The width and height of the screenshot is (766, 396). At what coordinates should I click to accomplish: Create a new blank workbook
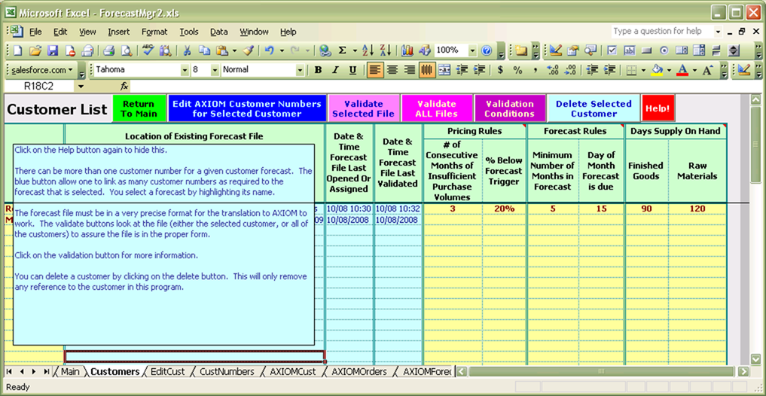(17, 50)
